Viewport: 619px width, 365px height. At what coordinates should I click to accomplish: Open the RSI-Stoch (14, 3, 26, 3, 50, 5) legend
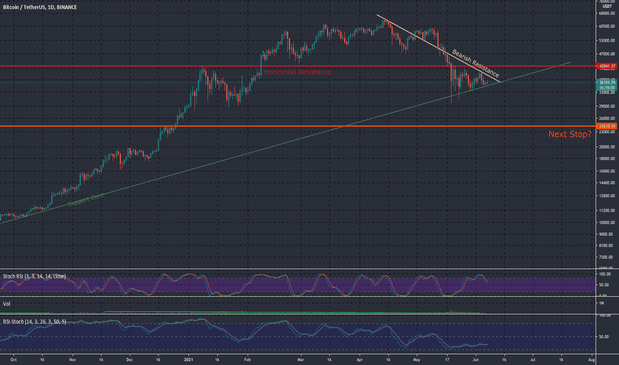(x=35, y=322)
